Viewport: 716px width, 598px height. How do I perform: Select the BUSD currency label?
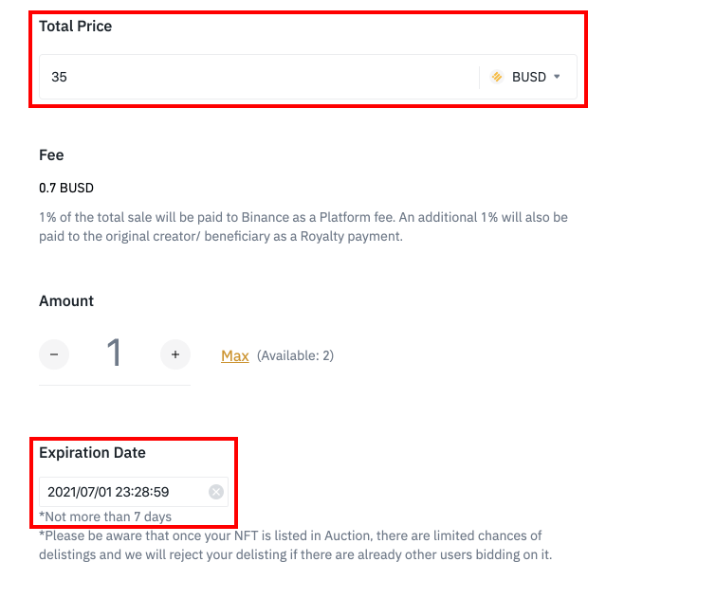[x=528, y=77]
